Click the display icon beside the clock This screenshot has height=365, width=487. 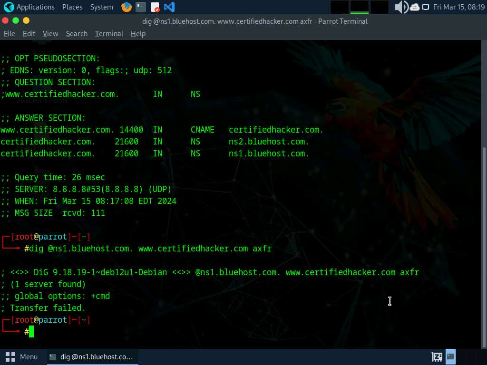pyautogui.click(x=426, y=7)
